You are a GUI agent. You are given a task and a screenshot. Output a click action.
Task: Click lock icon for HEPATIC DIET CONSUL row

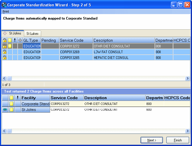coord(5,57)
